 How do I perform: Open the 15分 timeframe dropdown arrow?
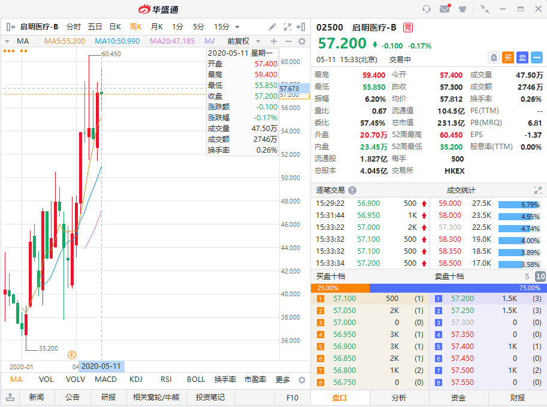click(x=237, y=27)
